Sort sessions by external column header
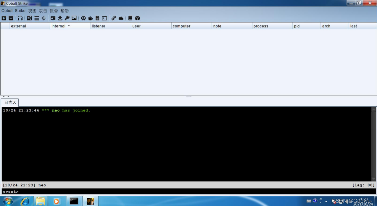Viewport: 377px width, 206px height. point(30,26)
